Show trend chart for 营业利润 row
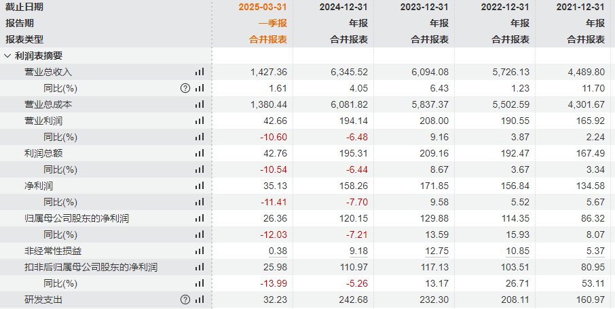The height and width of the screenshot is (309, 615). [x=199, y=121]
